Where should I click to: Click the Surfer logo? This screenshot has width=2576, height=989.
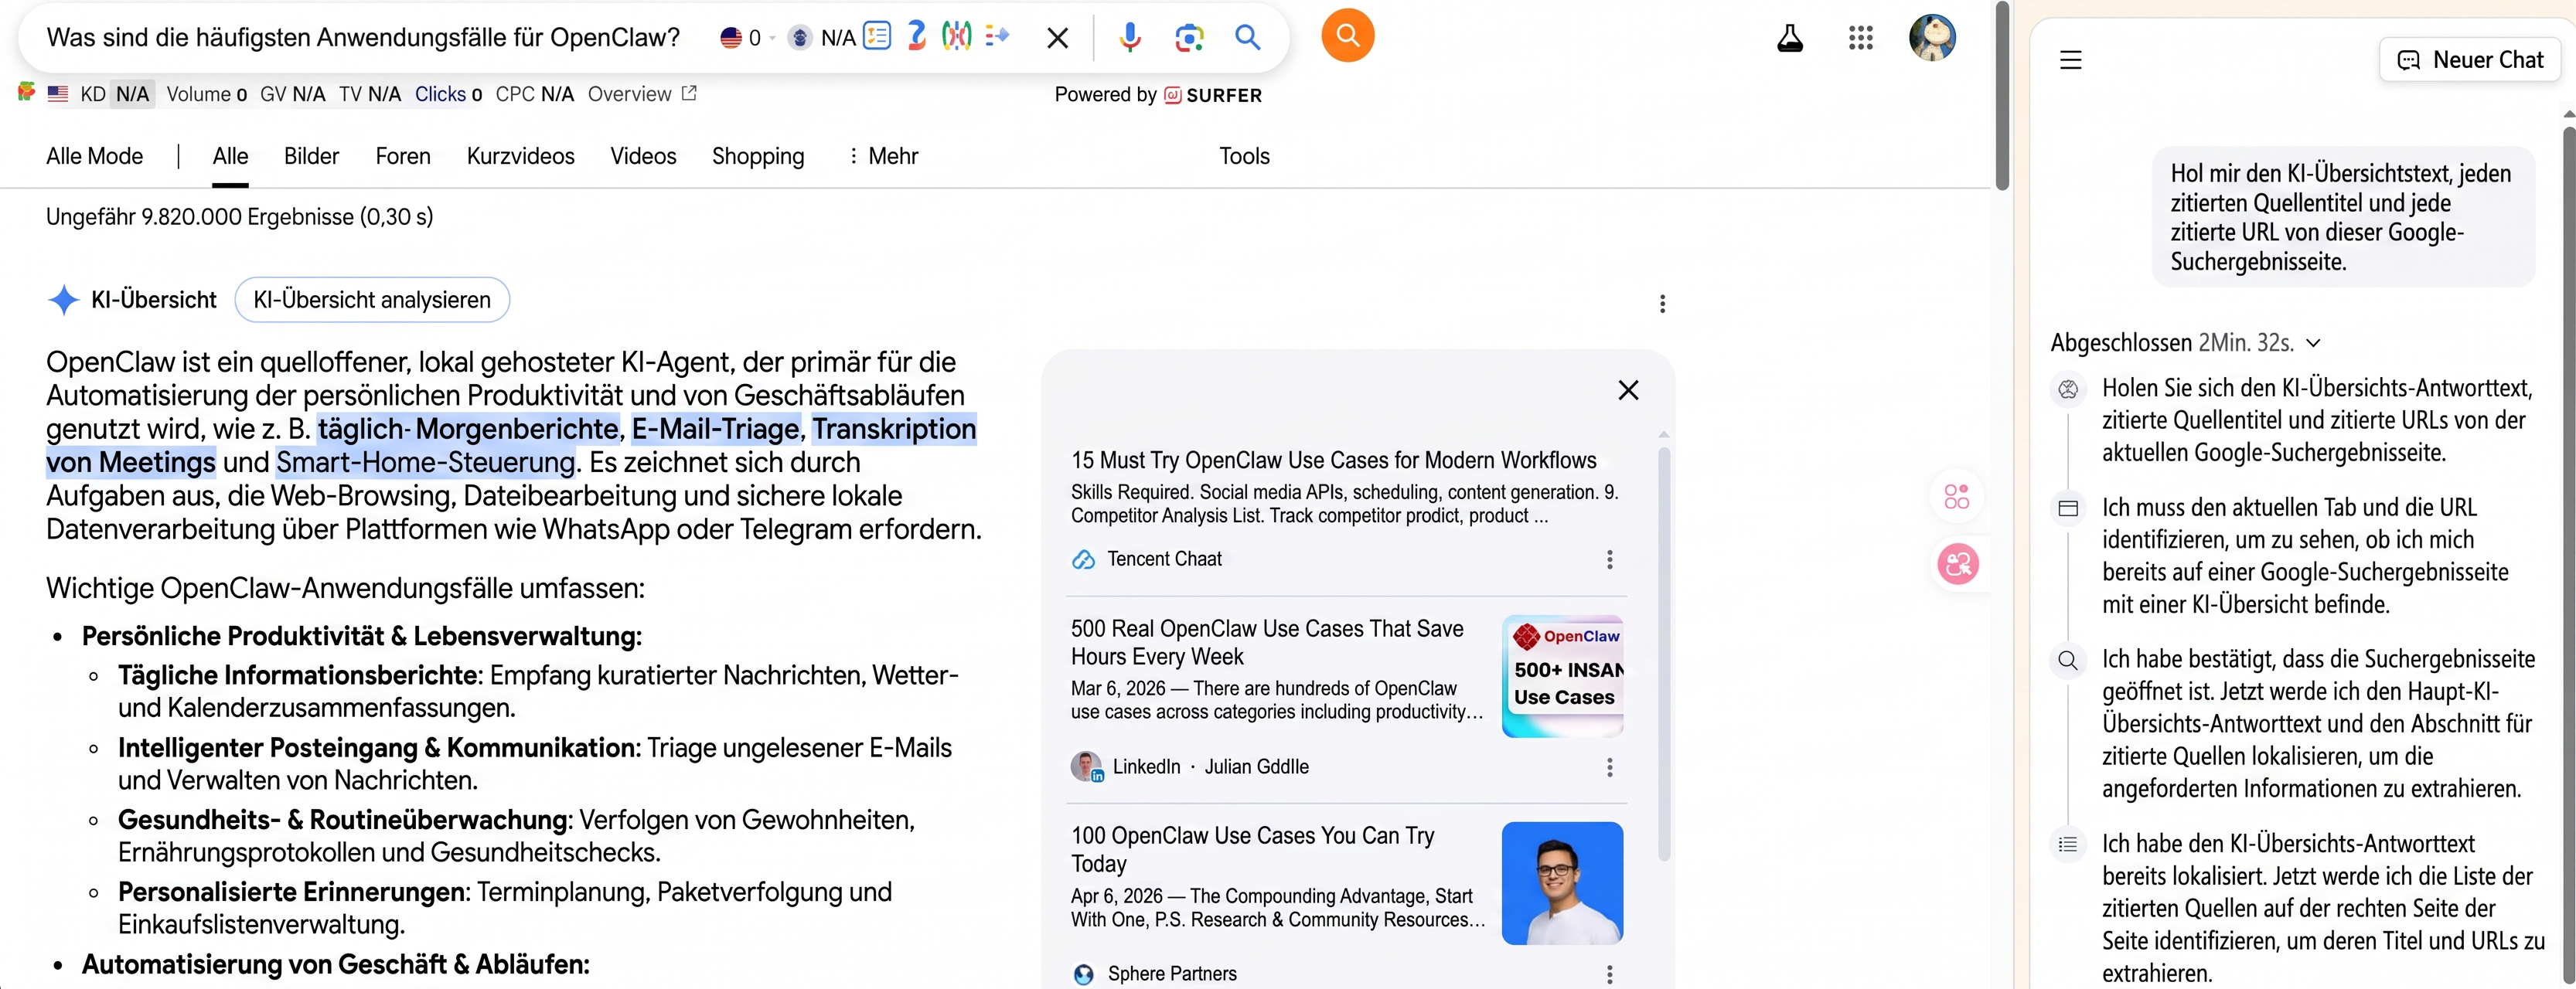click(1213, 95)
